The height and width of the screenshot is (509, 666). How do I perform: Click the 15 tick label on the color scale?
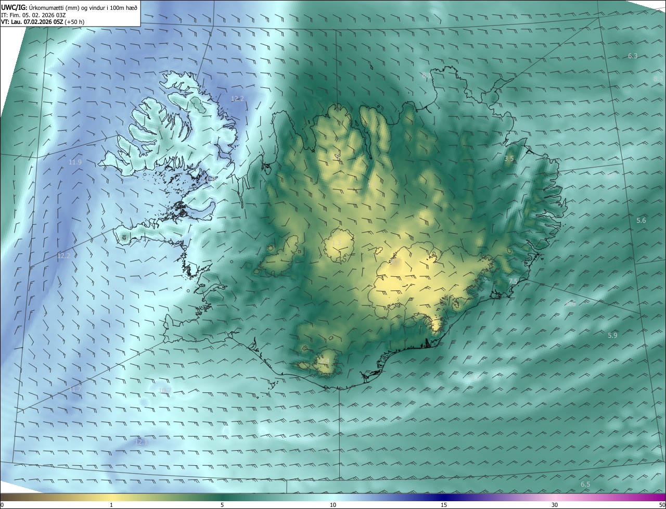tap(444, 505)
